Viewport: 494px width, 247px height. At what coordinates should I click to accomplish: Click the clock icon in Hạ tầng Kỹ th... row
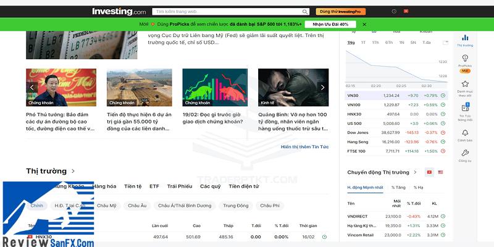443,225
